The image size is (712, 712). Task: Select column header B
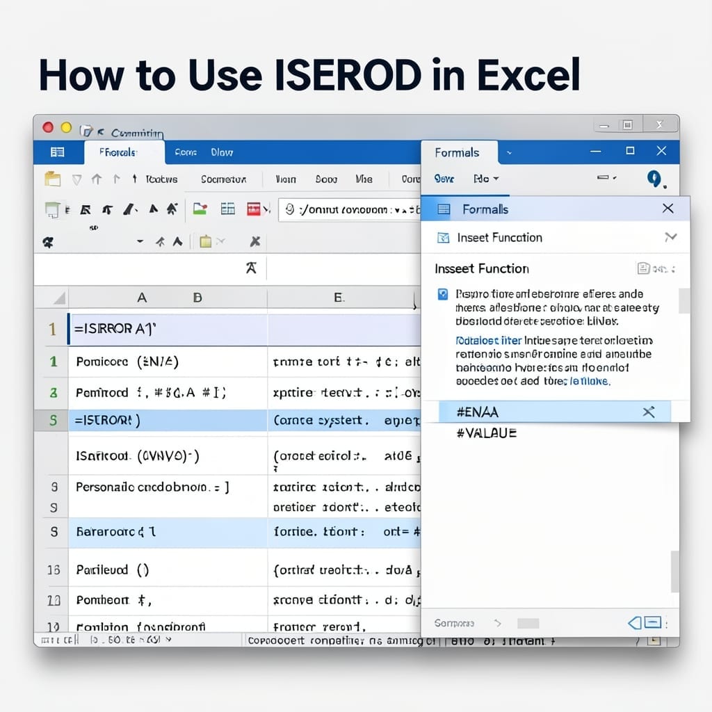point(197,298)
